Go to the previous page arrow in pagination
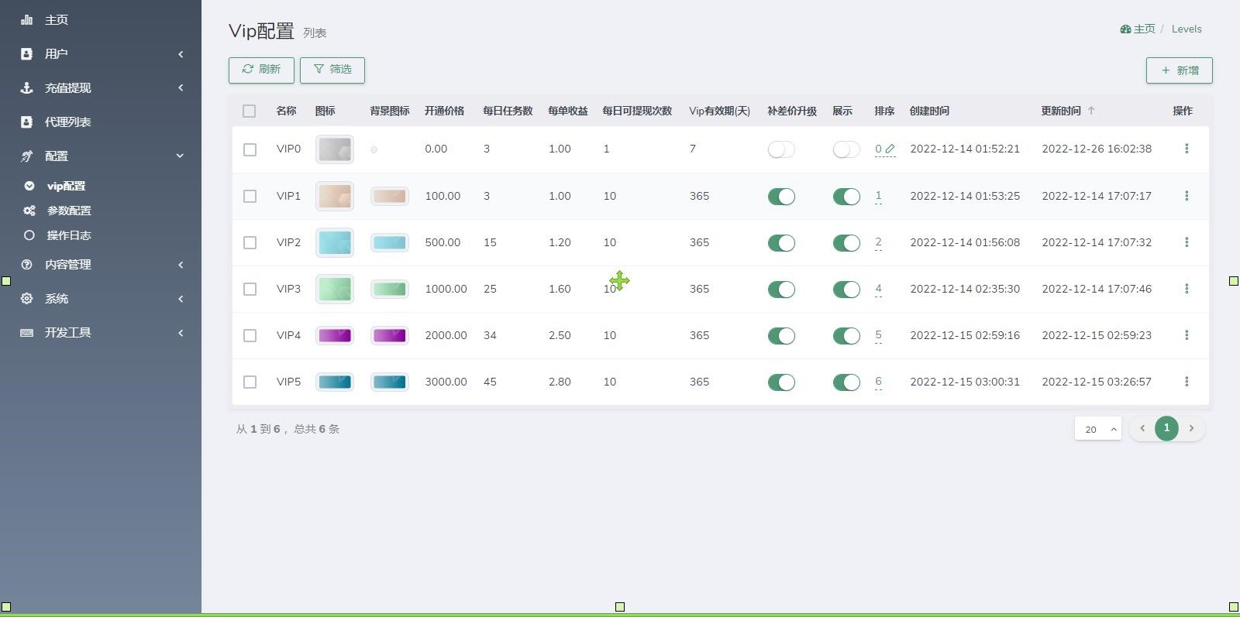This screenshot has width=1240, height=617. click(x=1142, y=428)
